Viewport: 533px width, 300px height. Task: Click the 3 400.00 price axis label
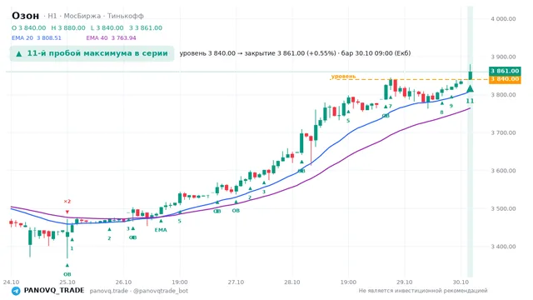[x=503, y=247]
